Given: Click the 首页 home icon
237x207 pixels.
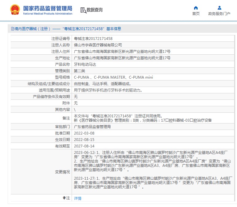Looking at the screenshot, I should coord(196,8).
